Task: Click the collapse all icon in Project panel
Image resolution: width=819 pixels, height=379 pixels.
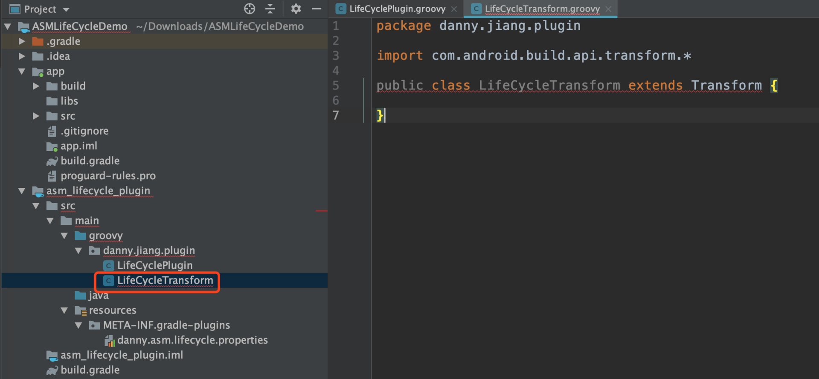Action: click(x=270, y=9)
